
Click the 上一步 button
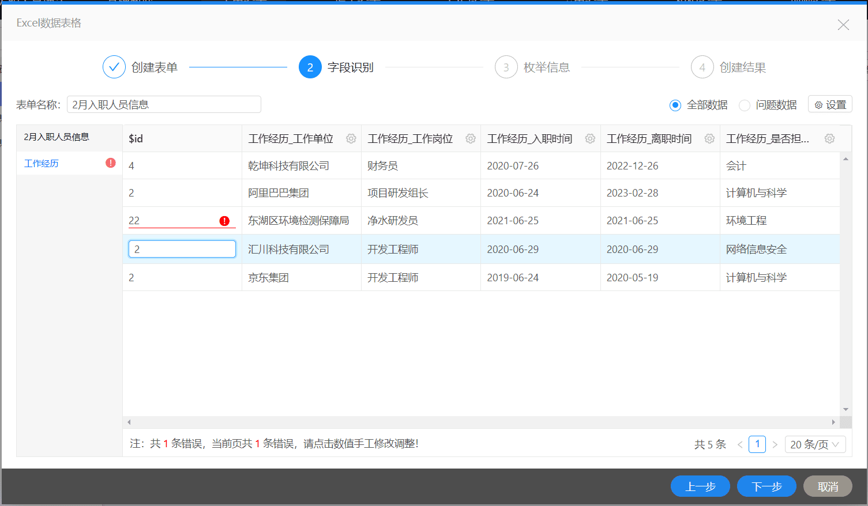pyautogui.click(x=700, y=486)
